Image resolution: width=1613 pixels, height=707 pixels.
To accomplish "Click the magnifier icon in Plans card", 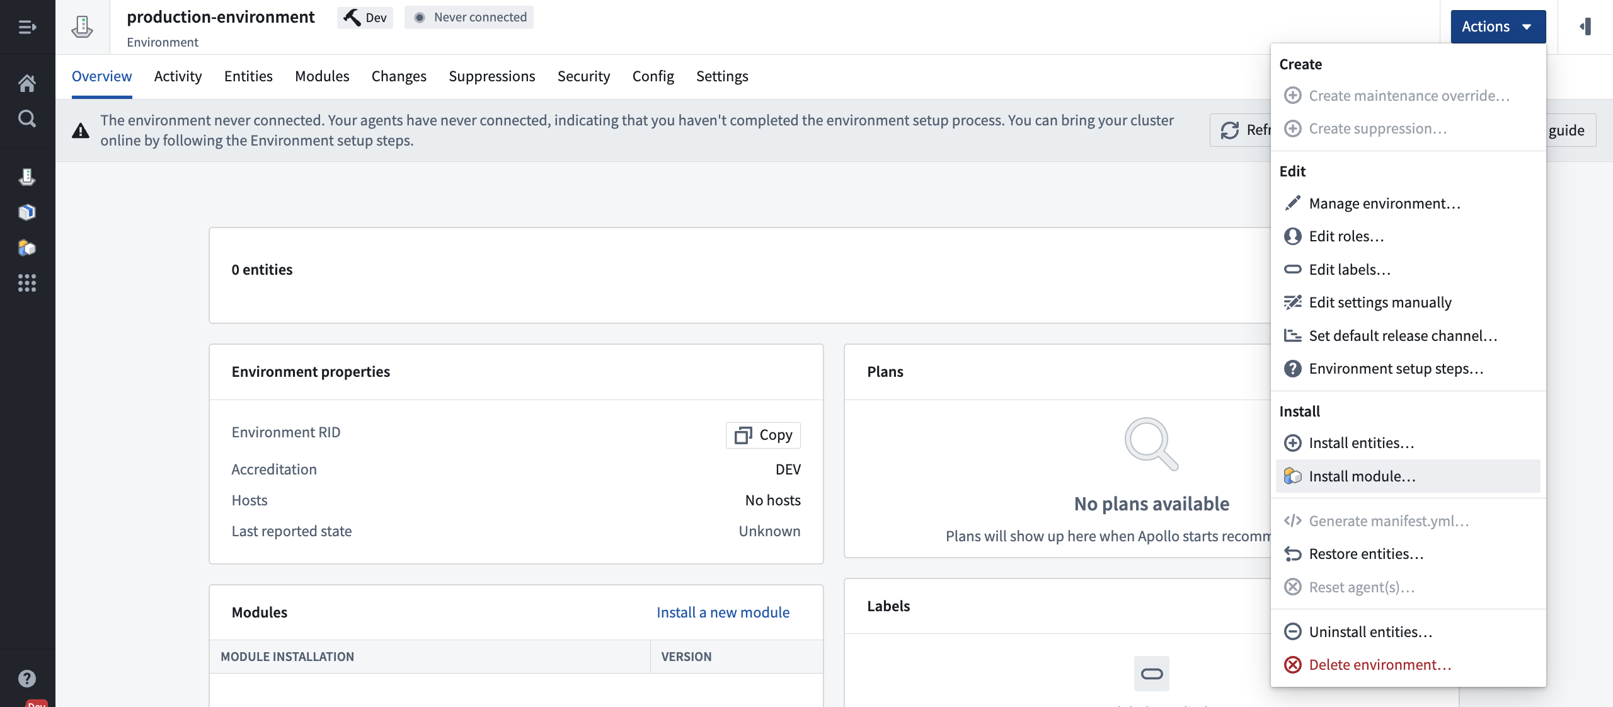I will tap(1151, 444).
